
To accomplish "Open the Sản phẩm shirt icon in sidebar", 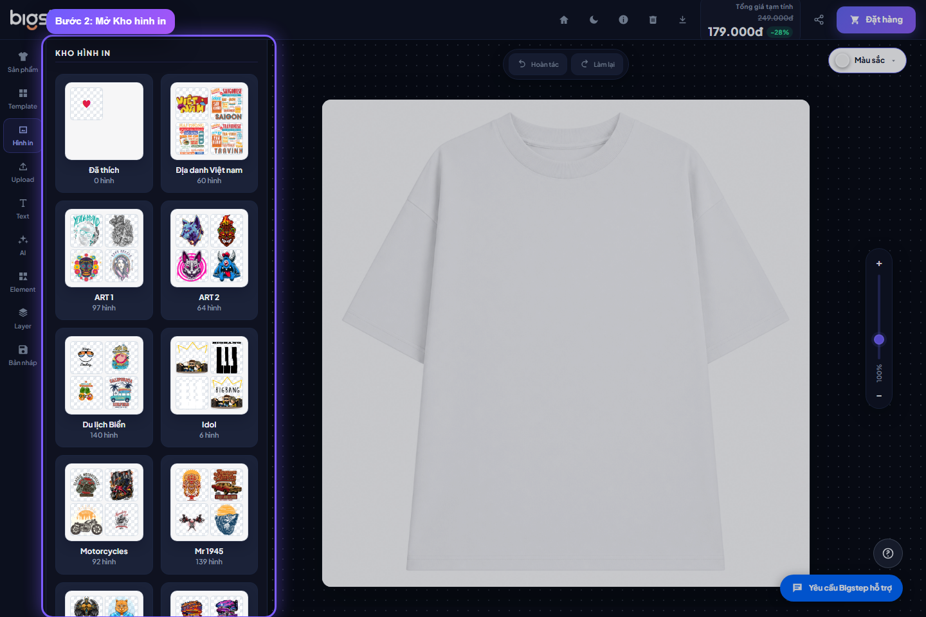I will point(23,62).
